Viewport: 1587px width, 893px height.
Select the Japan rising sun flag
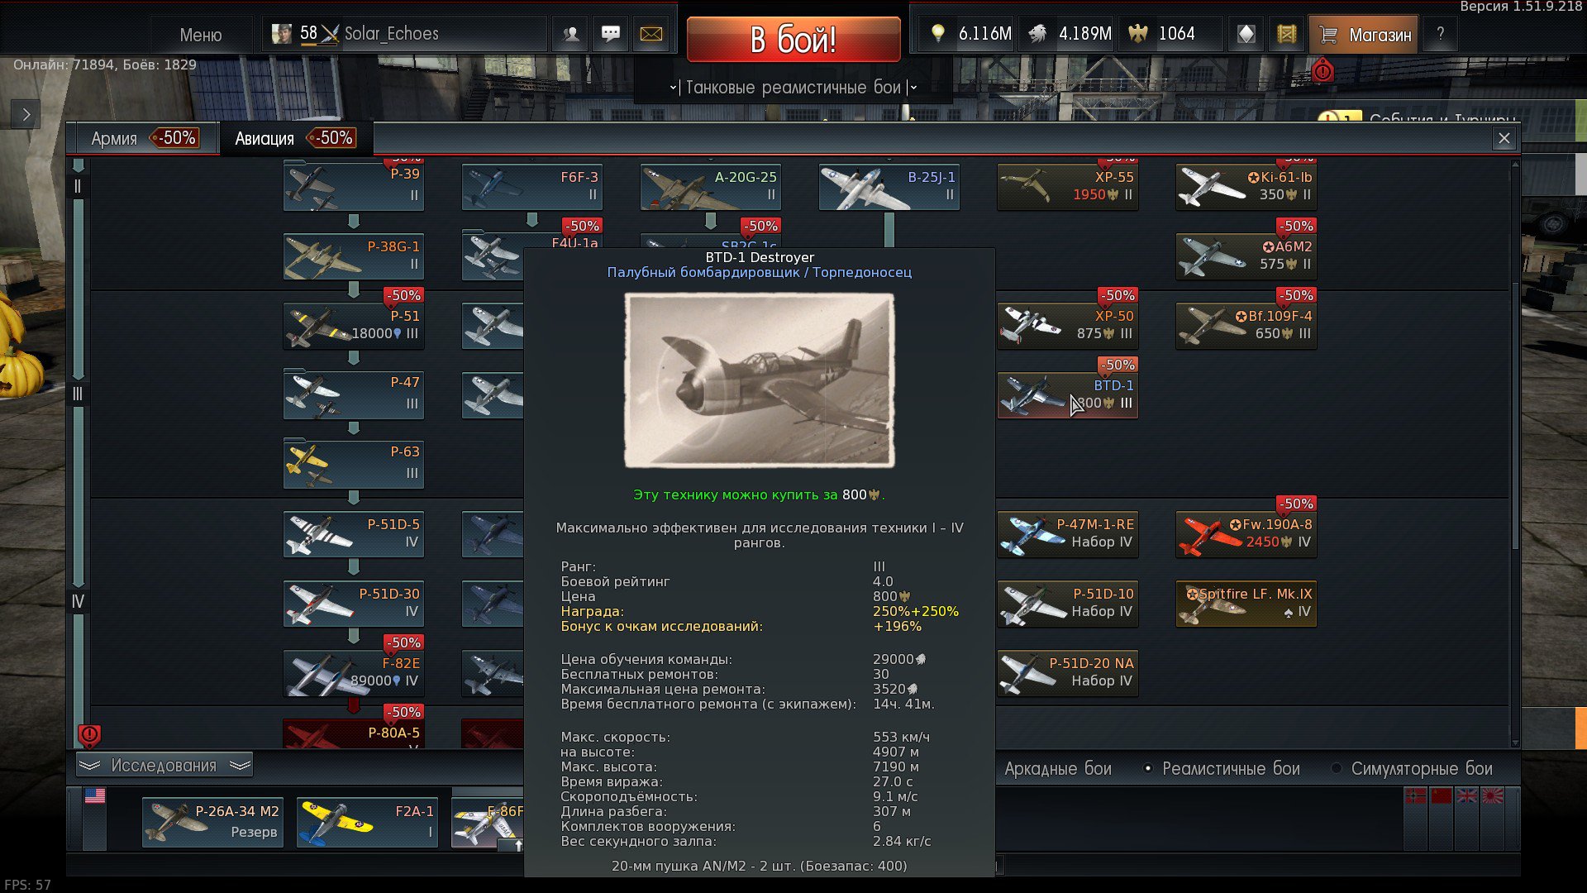tap(1493, 795)
